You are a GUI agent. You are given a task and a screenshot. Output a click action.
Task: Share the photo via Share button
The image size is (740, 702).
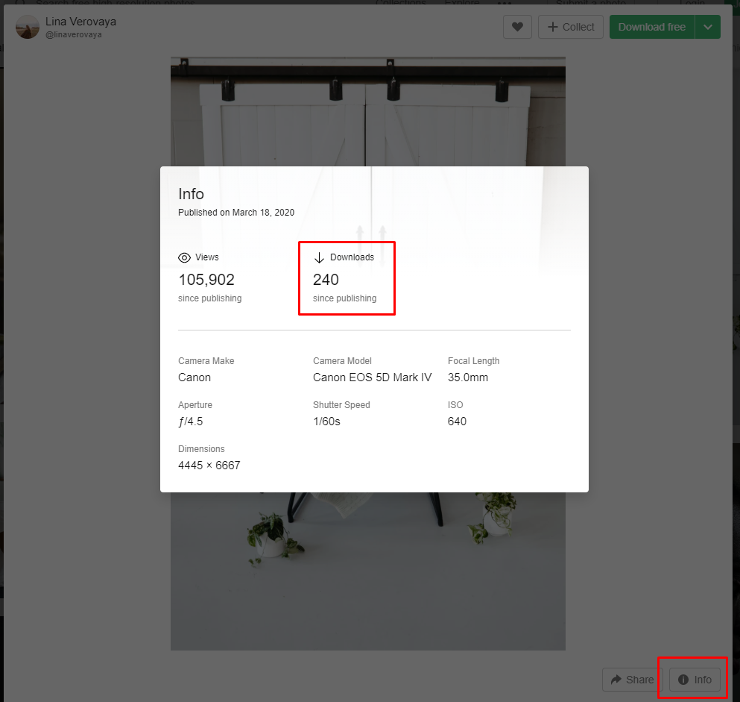(x=633, y=680)
